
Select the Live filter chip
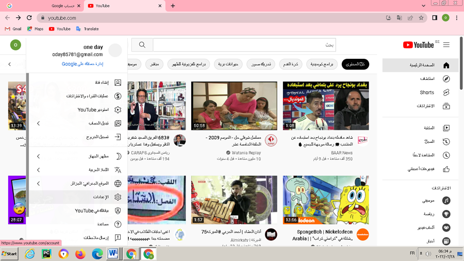pos(155,64)
